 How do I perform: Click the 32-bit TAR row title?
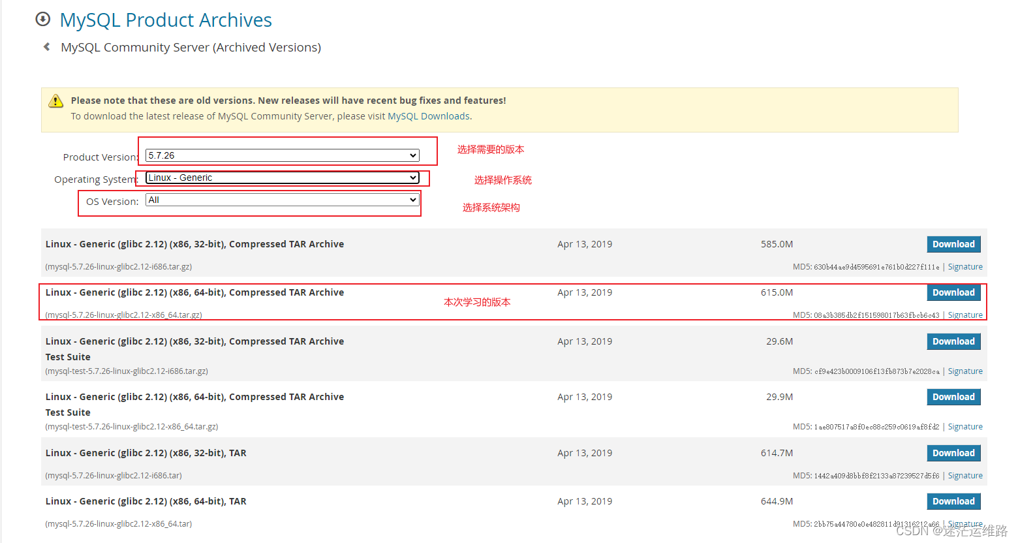point(146,453)
